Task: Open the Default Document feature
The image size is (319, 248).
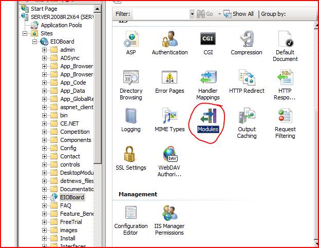Action: pos(285,46)
